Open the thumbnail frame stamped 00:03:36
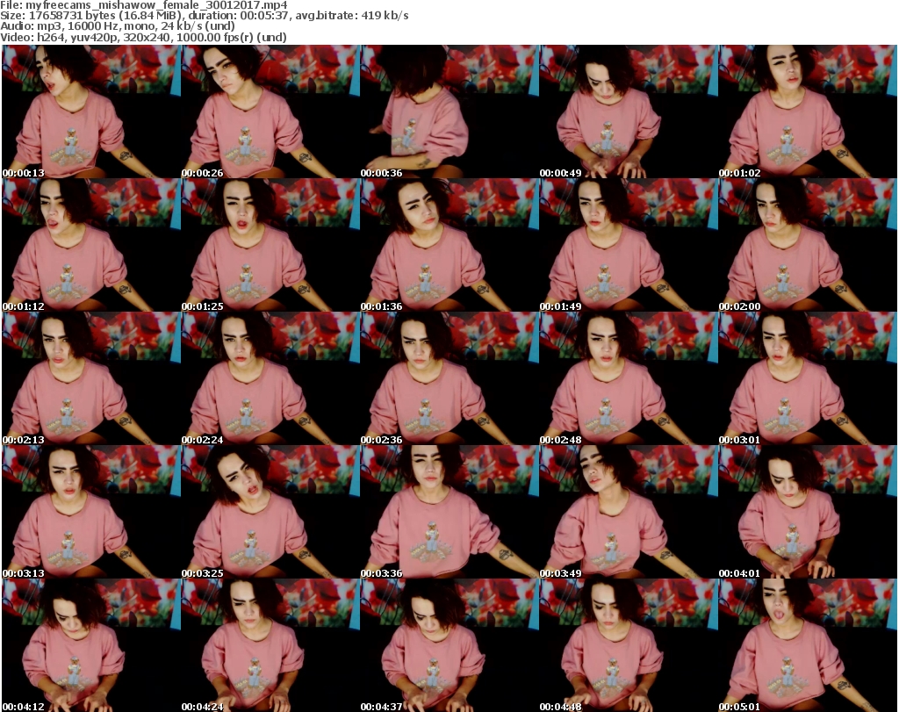 [x=449, y=512]
